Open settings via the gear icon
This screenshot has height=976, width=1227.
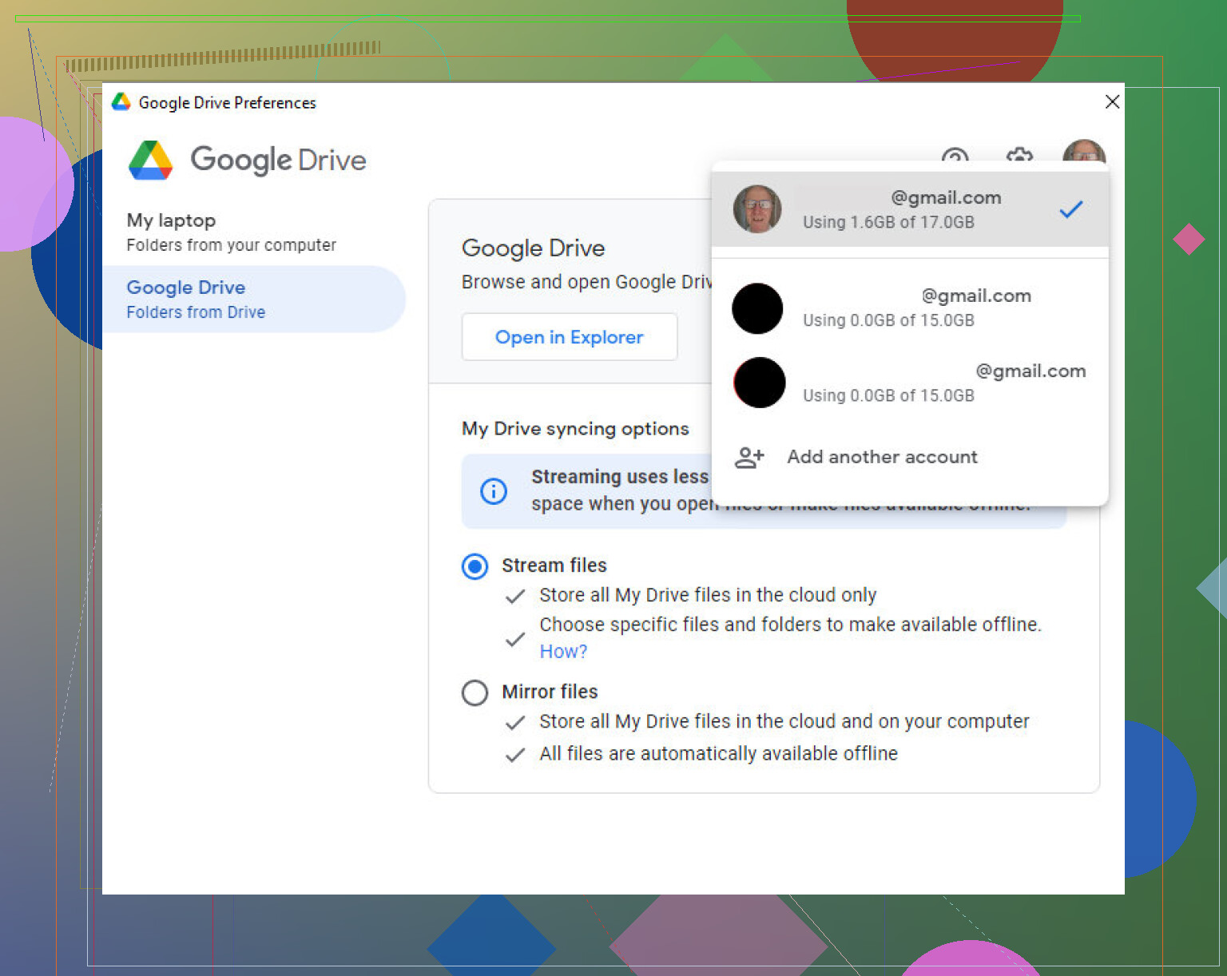(1019, 154)
